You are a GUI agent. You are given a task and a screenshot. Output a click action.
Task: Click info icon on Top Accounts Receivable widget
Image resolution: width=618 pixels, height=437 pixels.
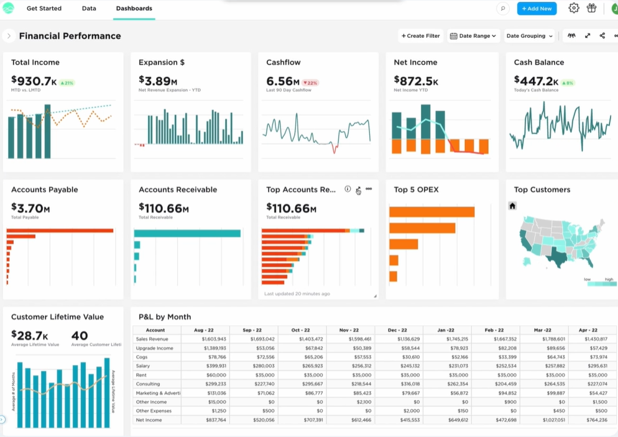tap(348, 189)
